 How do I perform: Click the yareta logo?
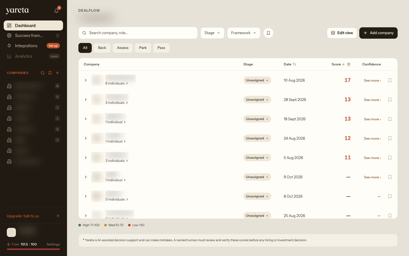tap(17, 11)
